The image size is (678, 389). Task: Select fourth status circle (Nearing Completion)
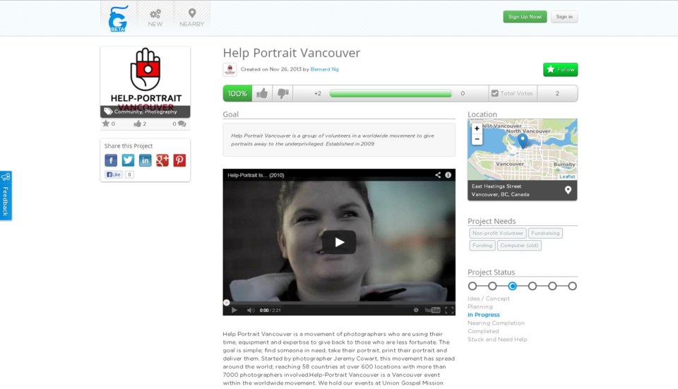pyautogui.click(x=533, y=286)
